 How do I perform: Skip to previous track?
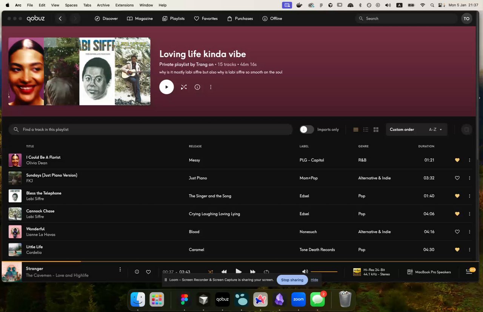224,272
